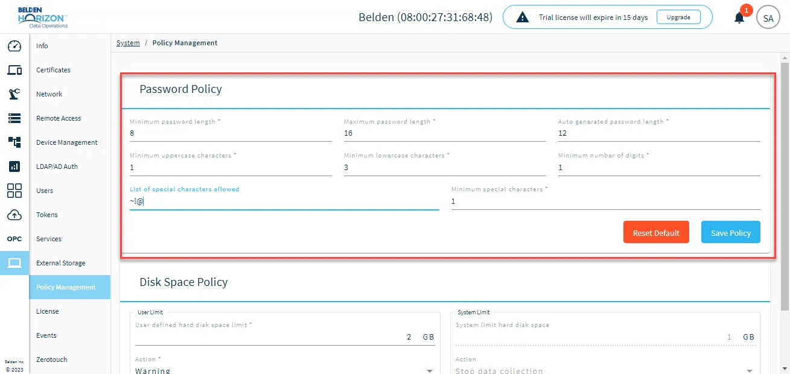Click the network topology icon in sidebar

14,142
